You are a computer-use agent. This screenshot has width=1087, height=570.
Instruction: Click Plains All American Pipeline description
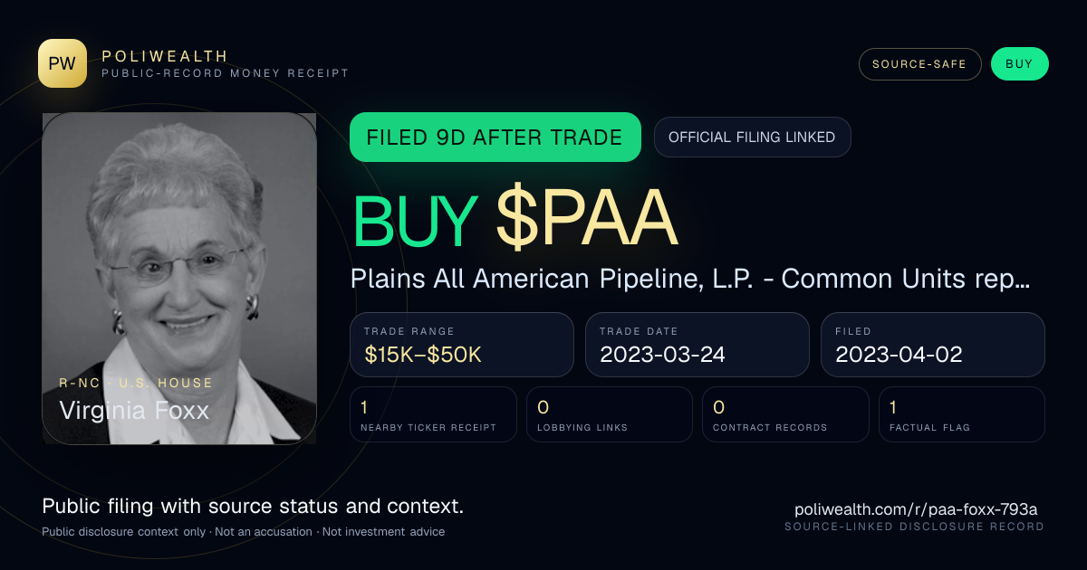coord(690,279)
